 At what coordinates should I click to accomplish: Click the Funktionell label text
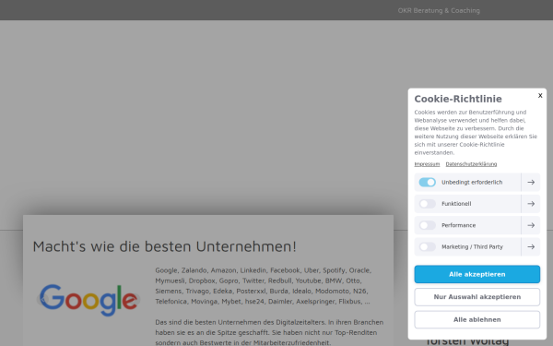coord(456,204)
